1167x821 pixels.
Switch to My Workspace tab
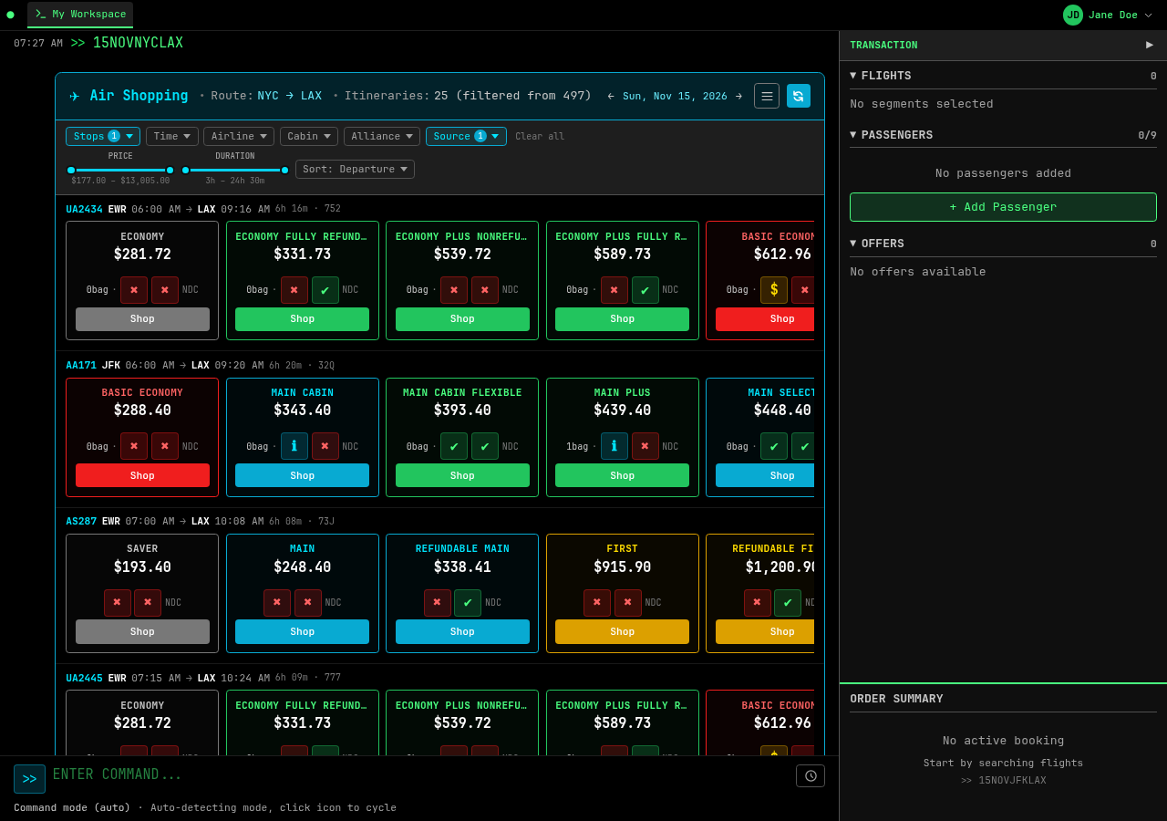(x=80, y=15)
